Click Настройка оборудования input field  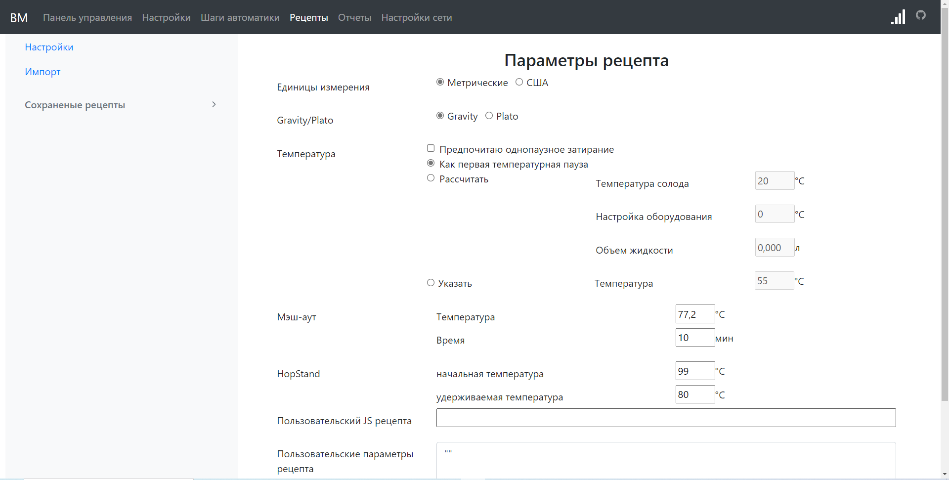[x=775, y=214]
